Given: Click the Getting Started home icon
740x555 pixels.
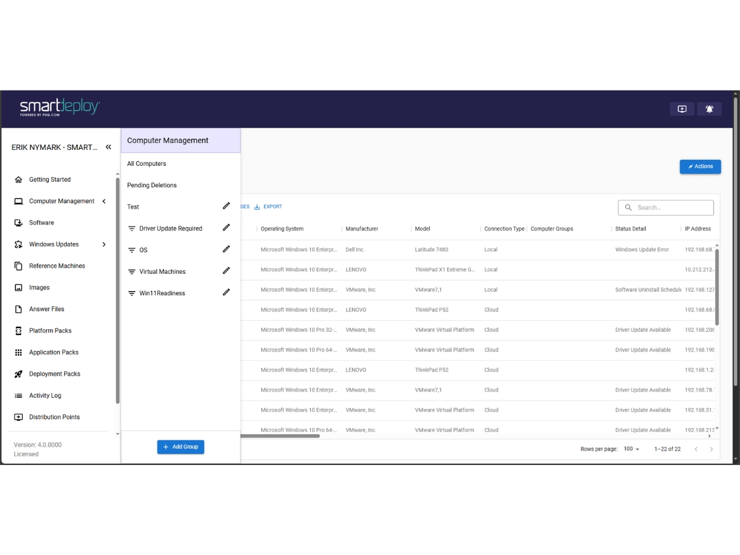Looking at the screenshot, I should tap(18, 179).
